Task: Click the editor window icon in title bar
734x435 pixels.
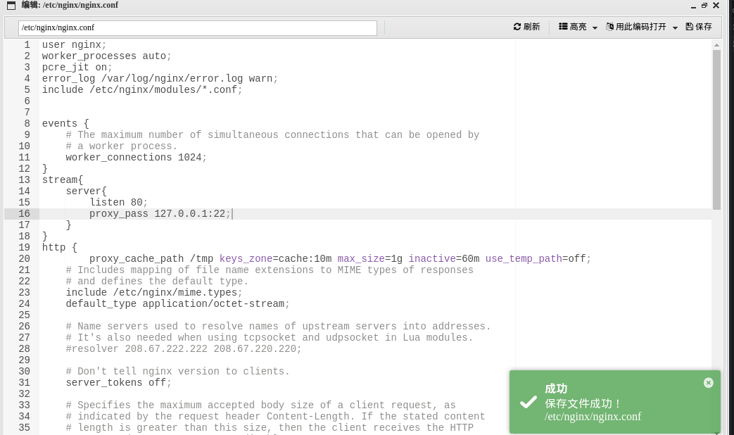Action: [11, 6]
